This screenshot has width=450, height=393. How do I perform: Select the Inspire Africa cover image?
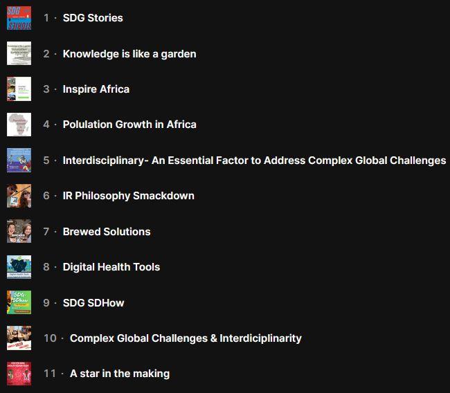coord(19,89)
